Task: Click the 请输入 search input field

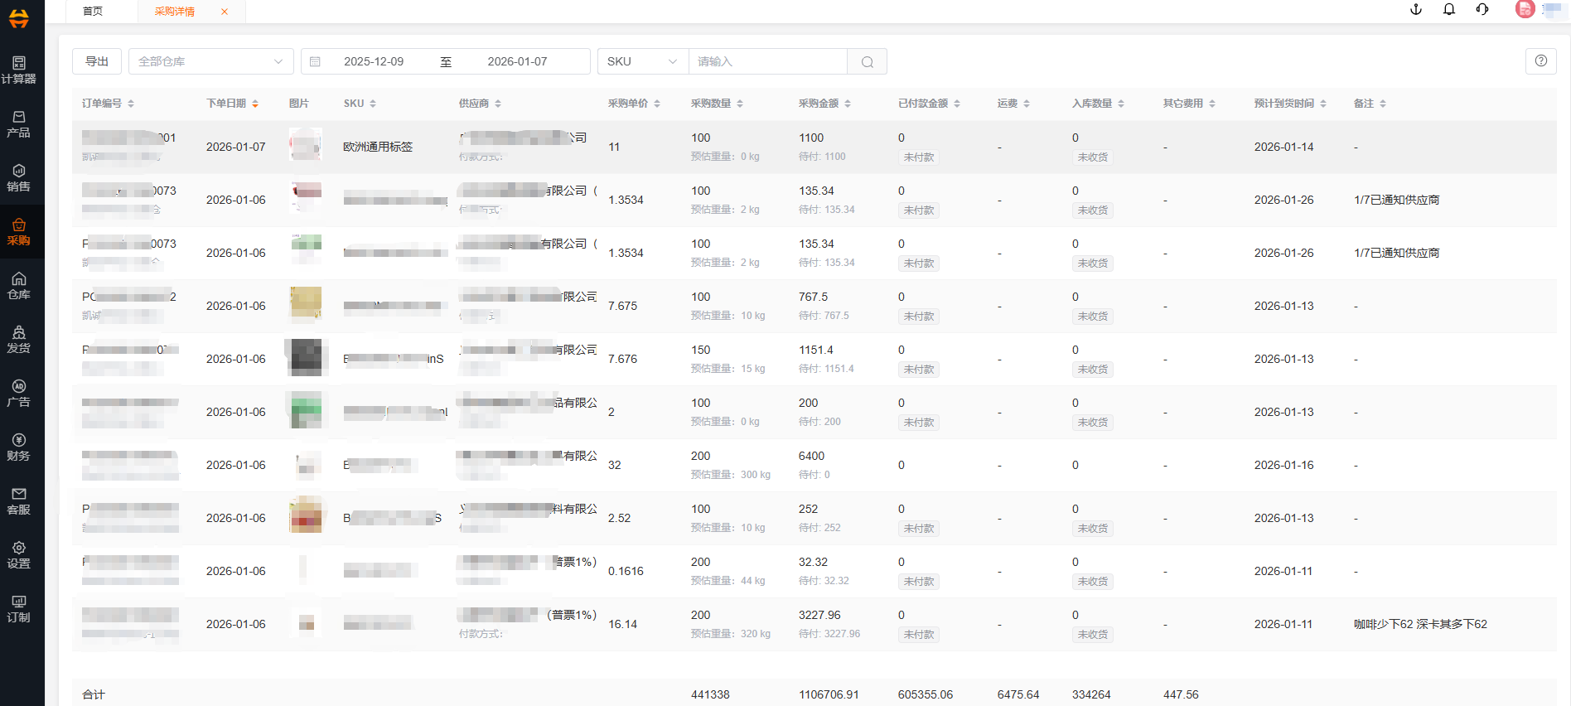Action: click(767, 62)
